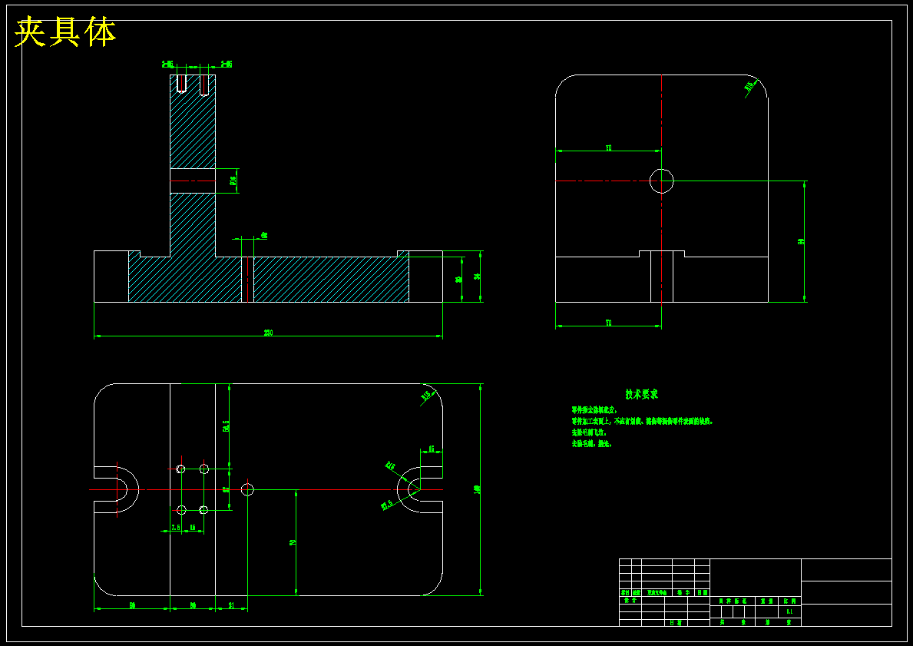This screenshot has width=913, height=646.
Task: Click the "比例" cell in the title block
Action: click(x=789, y=601)
